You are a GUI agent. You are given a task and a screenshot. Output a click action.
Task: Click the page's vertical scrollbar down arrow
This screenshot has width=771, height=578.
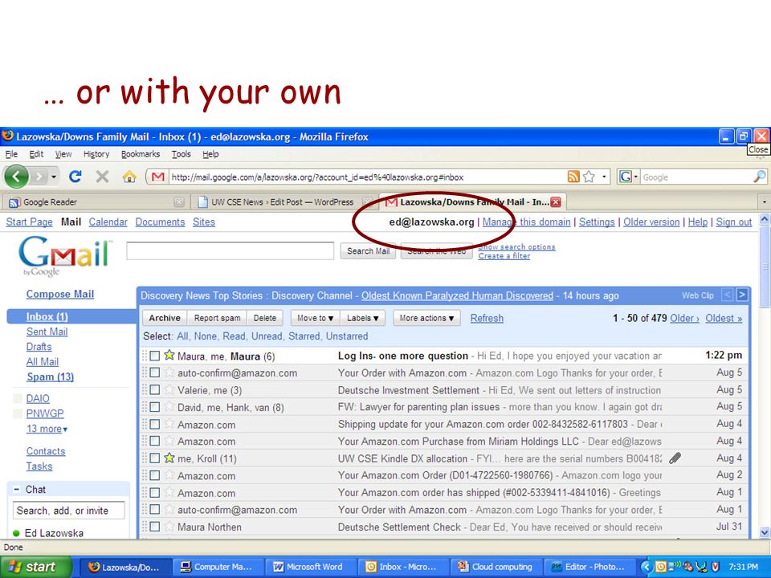pyautogui.click(x=764, y=532)
